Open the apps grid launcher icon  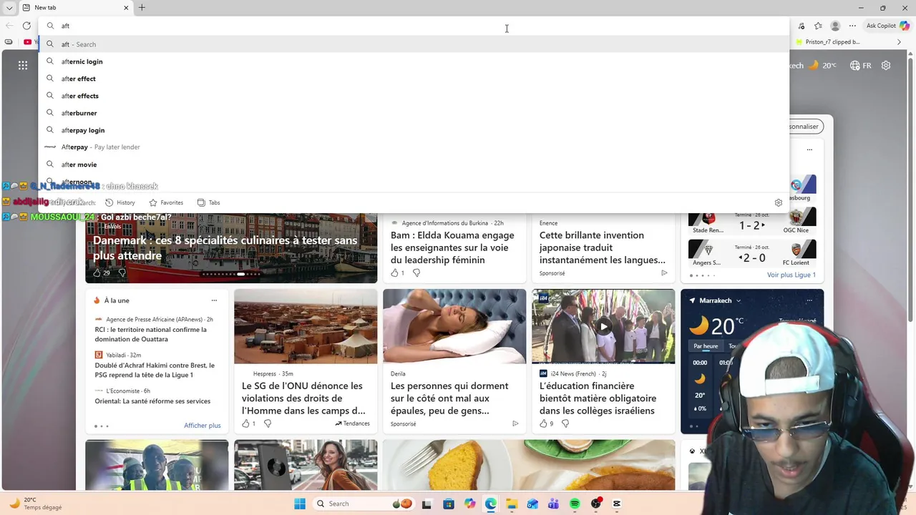click(x=23, y=65)
